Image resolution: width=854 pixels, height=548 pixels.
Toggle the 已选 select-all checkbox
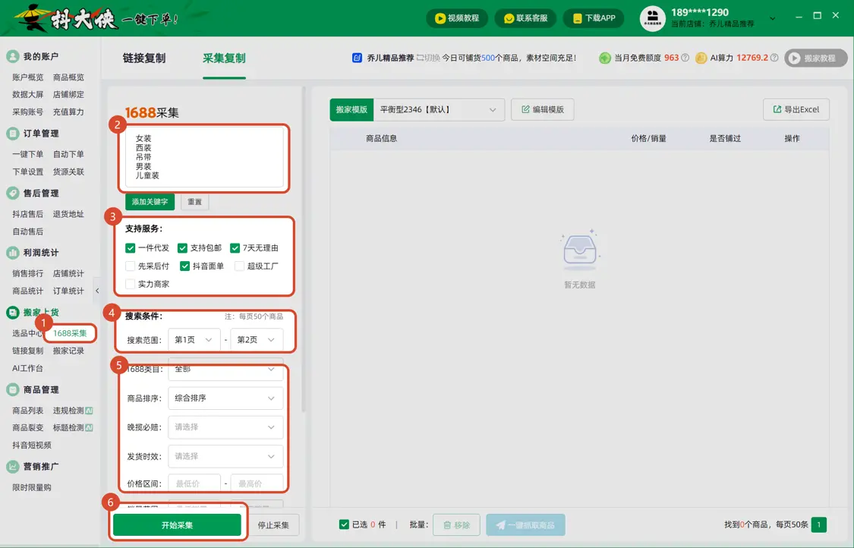pos(344,524)
